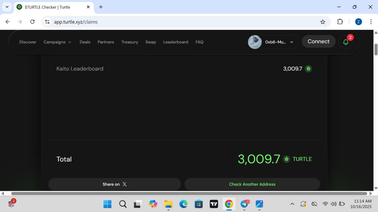Launch Copilot from taskbar
The height and width of the screenshot is (212, 378).
[153, 204]
